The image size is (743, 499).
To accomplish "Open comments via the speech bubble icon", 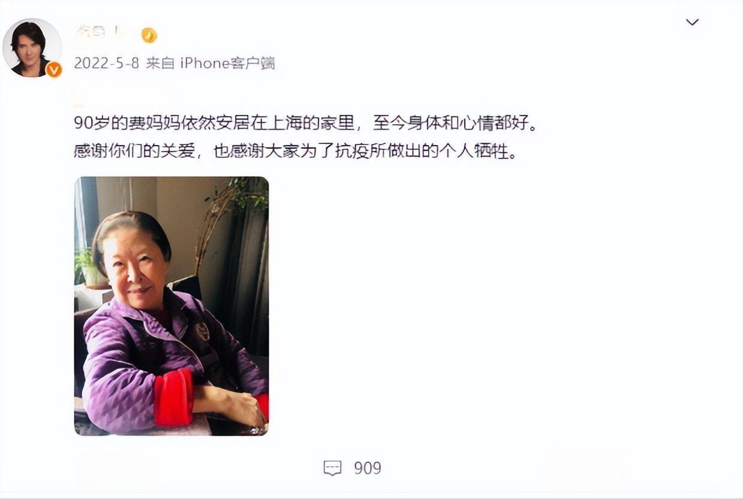I will tap(332, 468).
